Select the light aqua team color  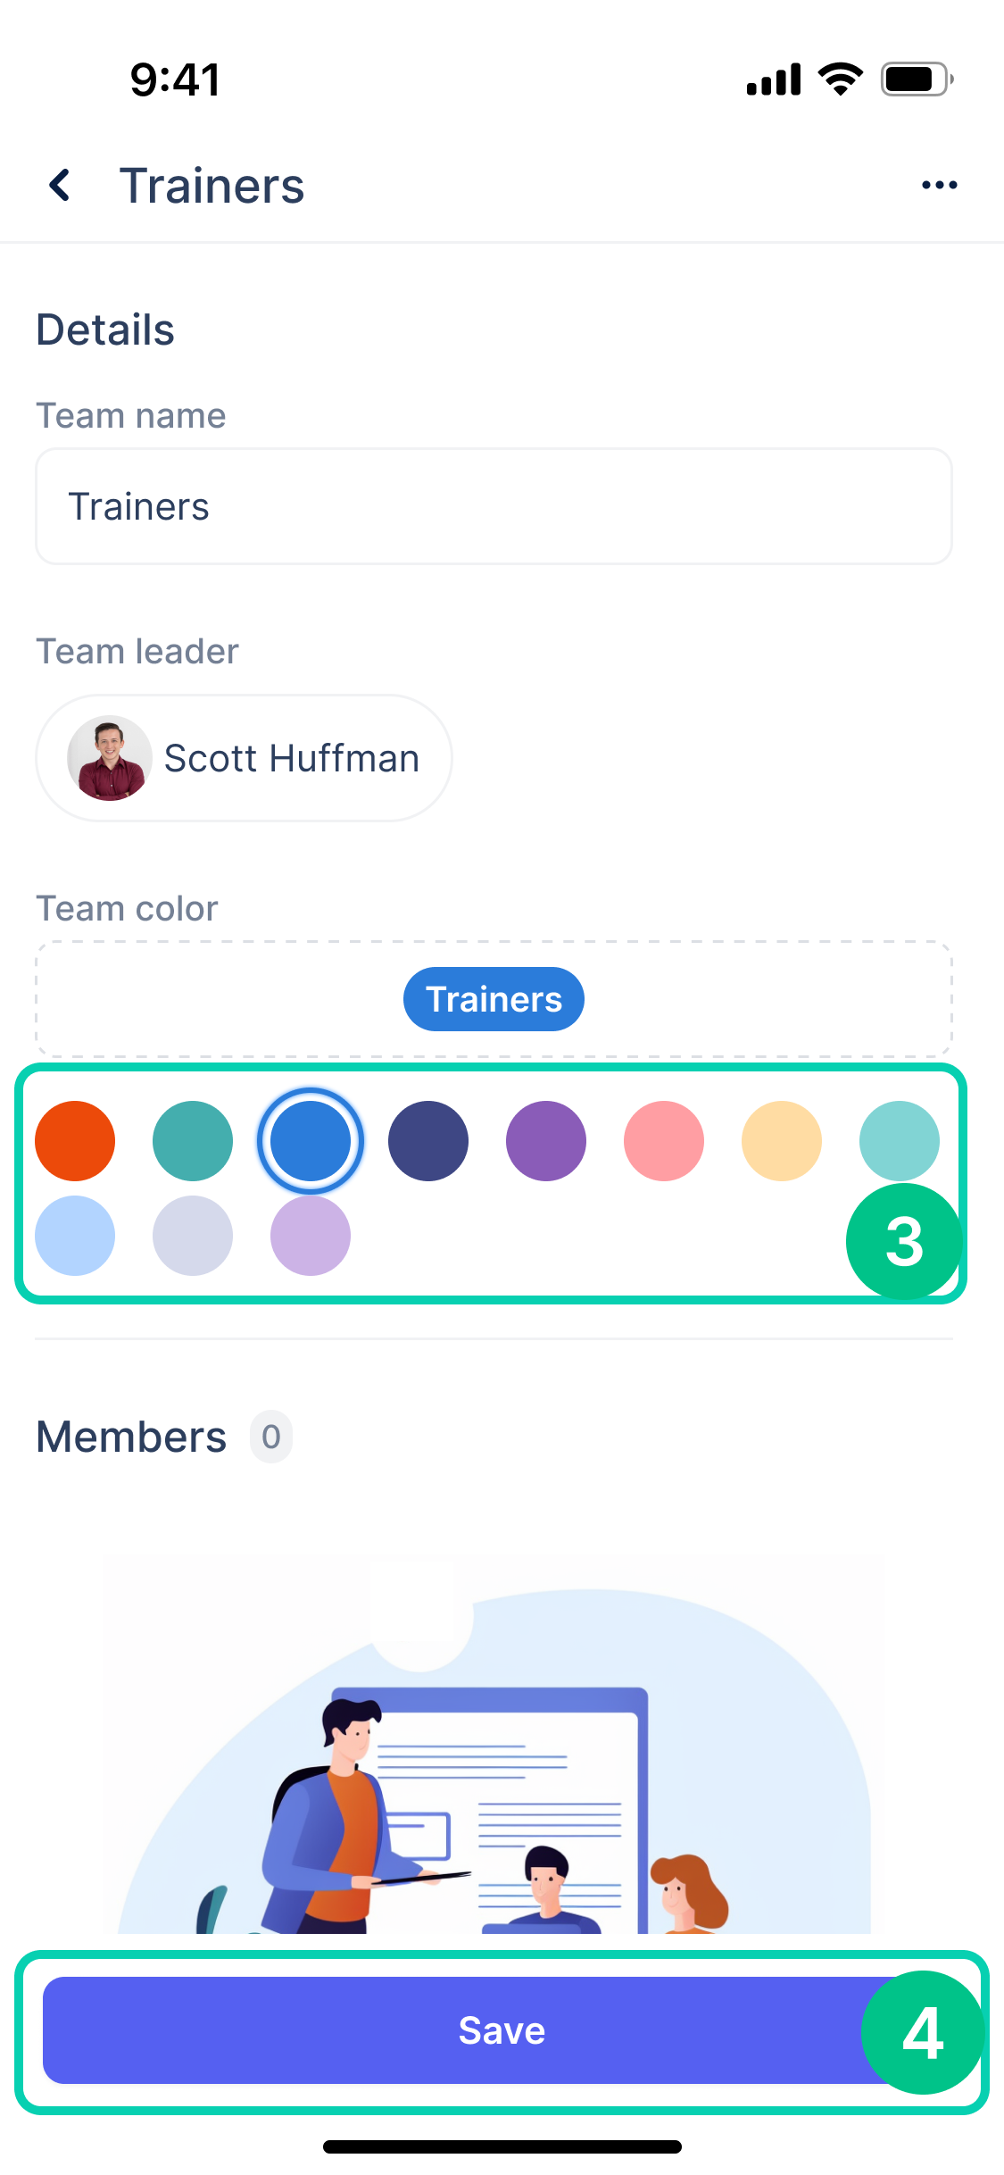point(899,1140)
